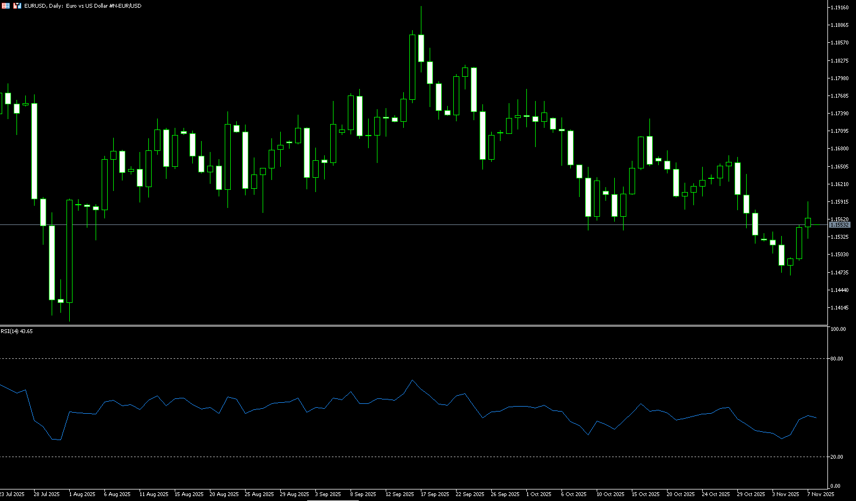
Task: Click the 80.00 RSI level label
Action: point(837,359)
